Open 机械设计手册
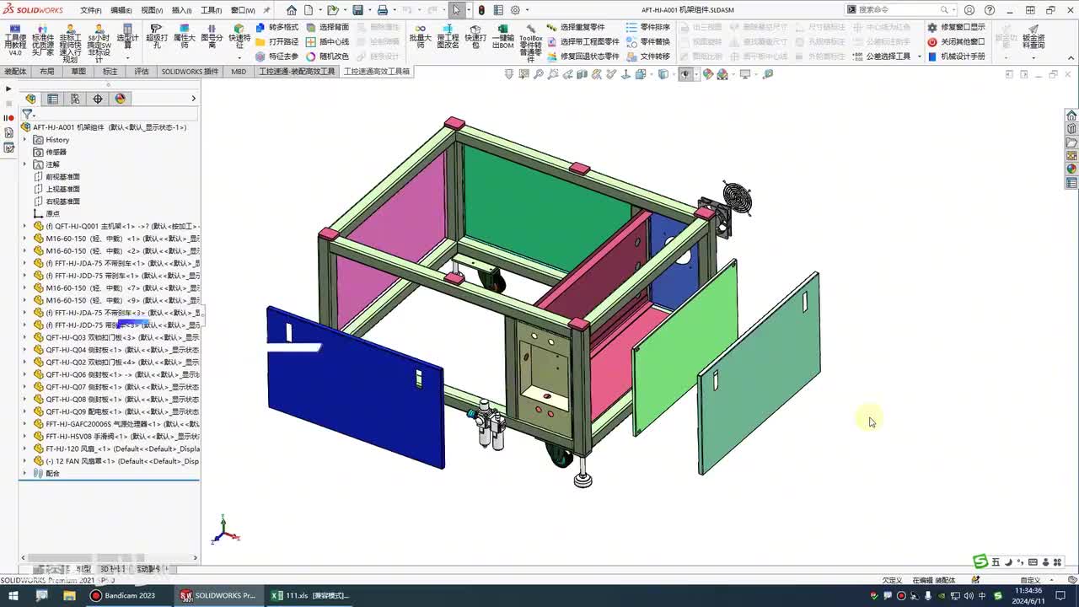 957,56
